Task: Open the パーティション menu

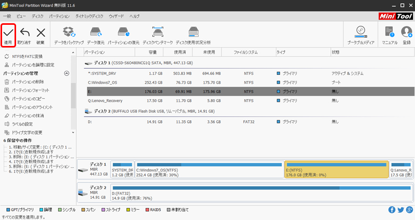Action: click(x=59, y=17)
